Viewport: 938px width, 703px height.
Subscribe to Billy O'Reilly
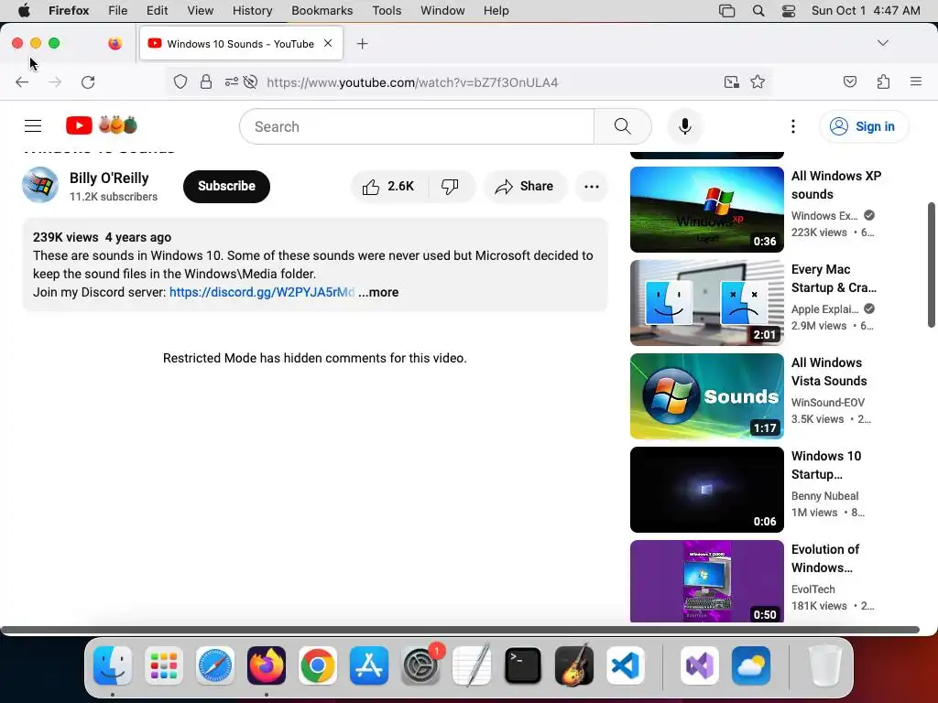coord(226,187)
